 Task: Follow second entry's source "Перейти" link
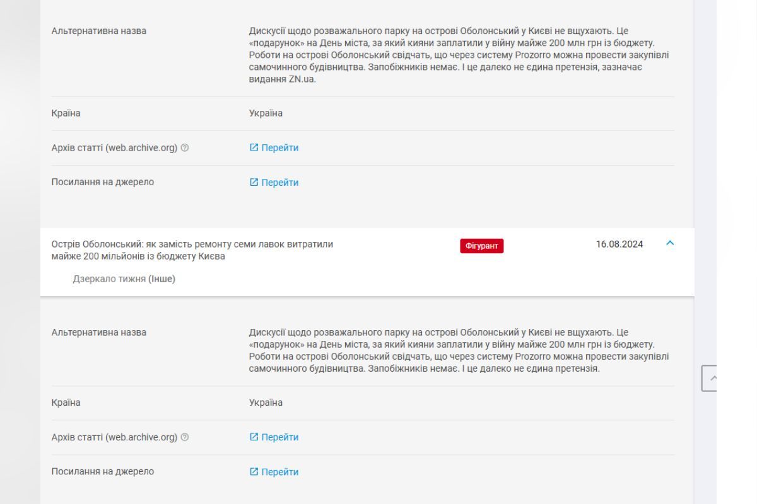(x=279, y=472)
